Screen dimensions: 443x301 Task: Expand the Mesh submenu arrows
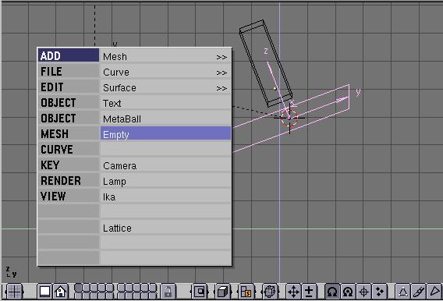tap(221, 58)
